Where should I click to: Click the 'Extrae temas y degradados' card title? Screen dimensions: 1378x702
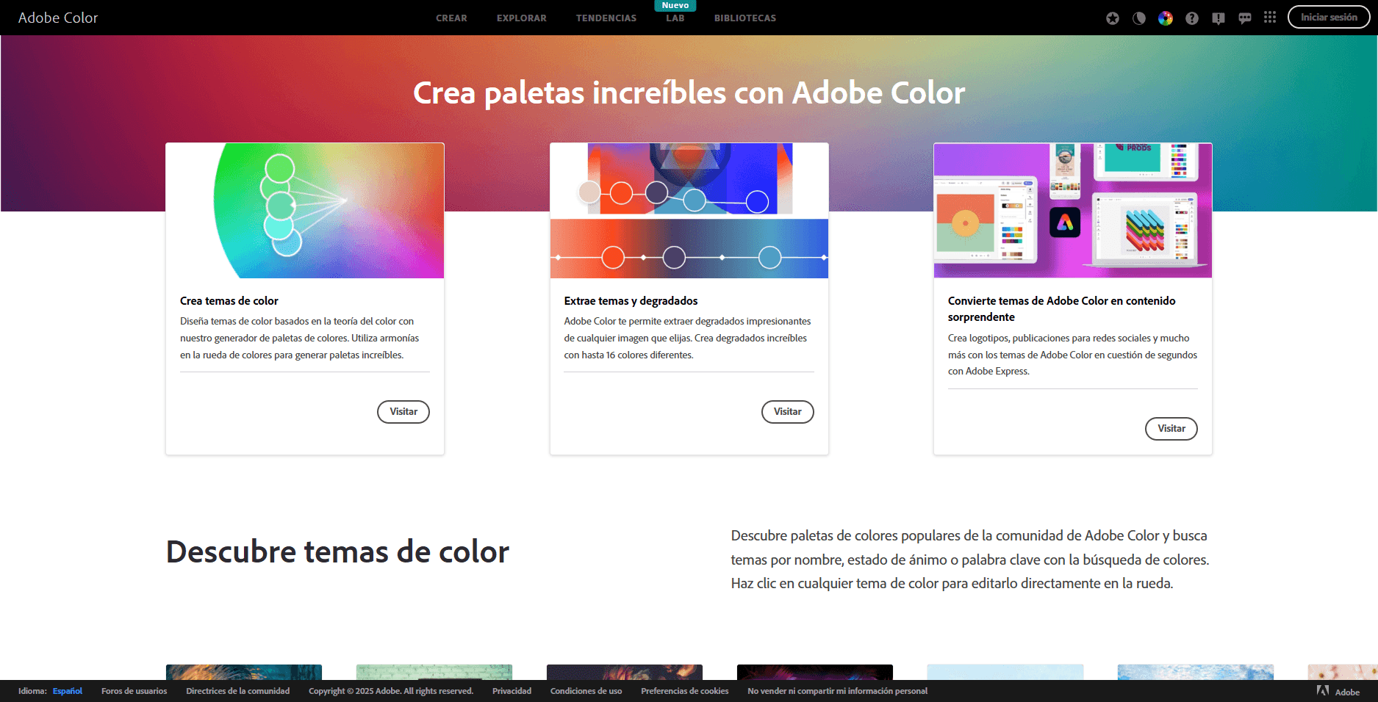631,301
